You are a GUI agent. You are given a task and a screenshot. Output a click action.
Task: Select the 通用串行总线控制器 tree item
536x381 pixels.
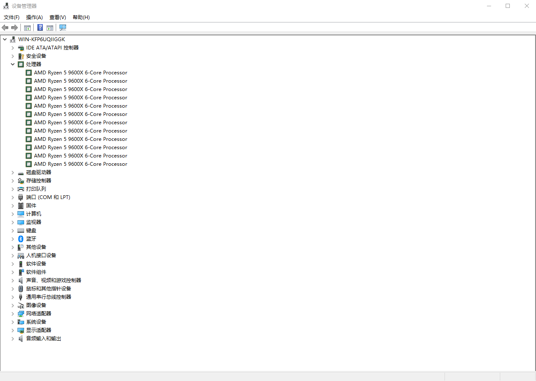48,297
